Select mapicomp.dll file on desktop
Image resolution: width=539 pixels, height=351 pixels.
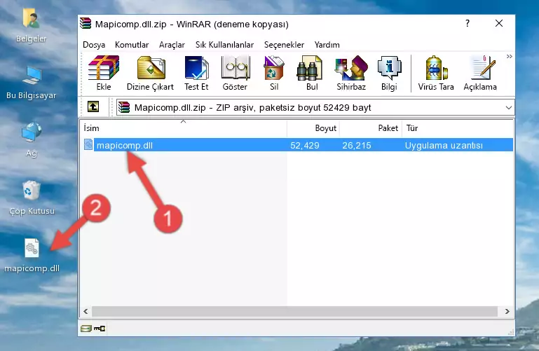point(32,255)
